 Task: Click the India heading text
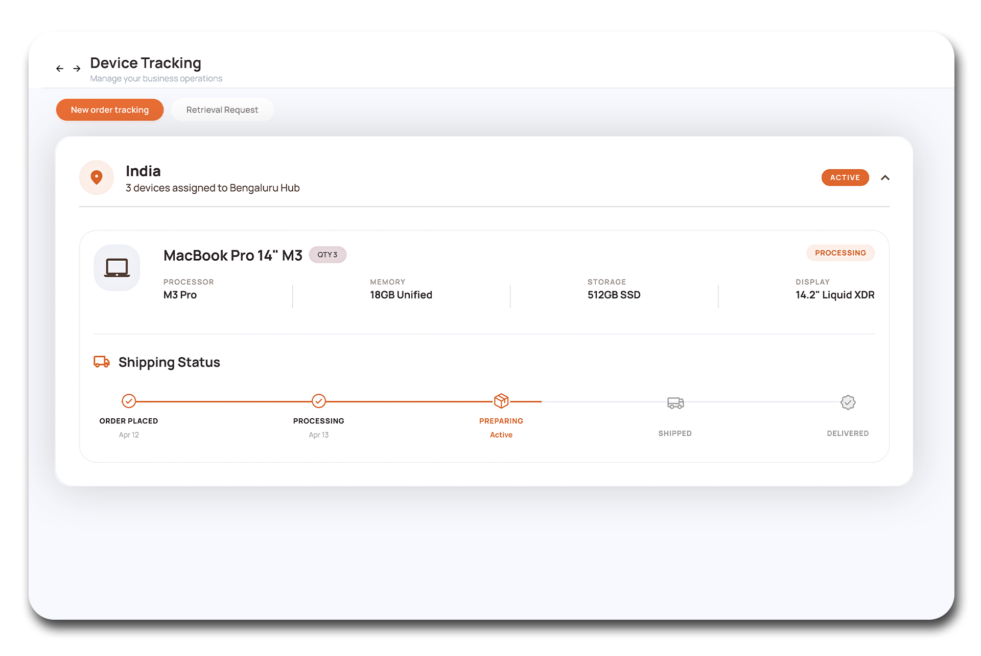tap(143, 171)
